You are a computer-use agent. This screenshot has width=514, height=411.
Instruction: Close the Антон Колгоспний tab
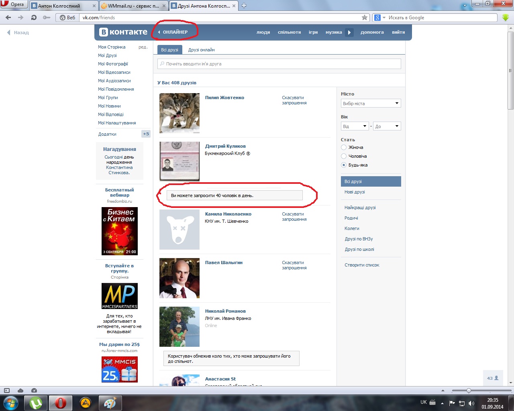pyautogui.click(x=94, y=6)
